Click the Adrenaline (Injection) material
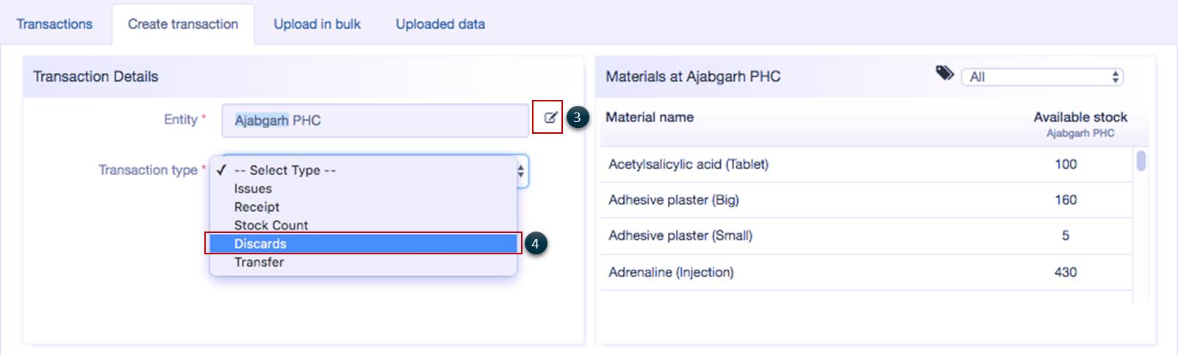Viewport: 1178px width, 355px height. pyautogui.click(x=670, y=272)
